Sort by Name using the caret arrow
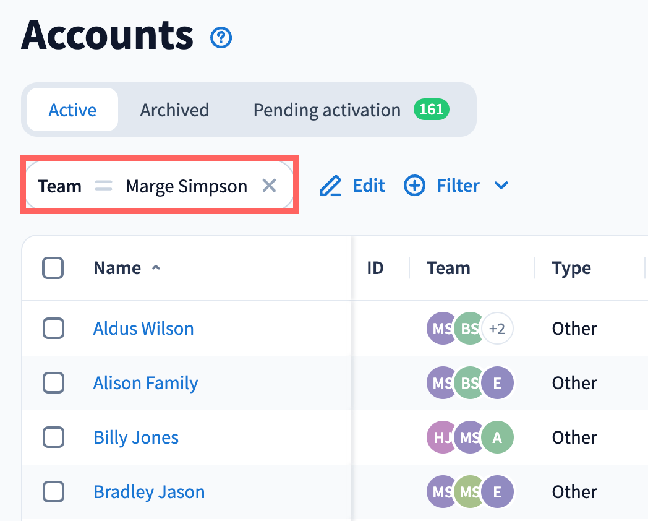Image resolution: width=648 pixels, height=521 pixels. coord(156,268)
